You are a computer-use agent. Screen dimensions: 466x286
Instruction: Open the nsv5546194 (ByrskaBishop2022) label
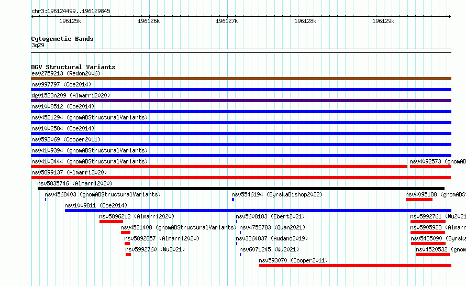[x=277, y=194]
